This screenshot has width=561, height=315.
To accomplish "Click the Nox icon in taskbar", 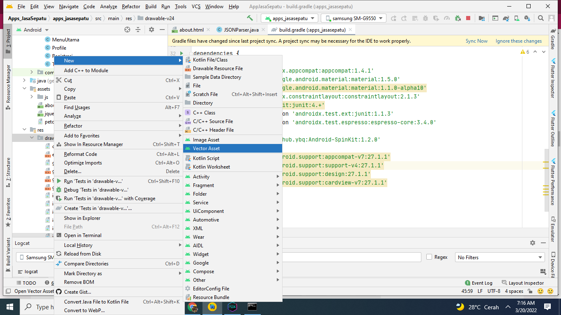I will pos(232,306).
